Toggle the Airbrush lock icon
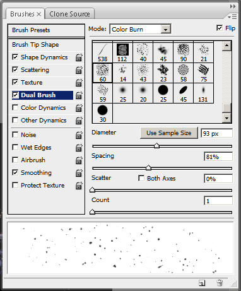 coord(79,160)
